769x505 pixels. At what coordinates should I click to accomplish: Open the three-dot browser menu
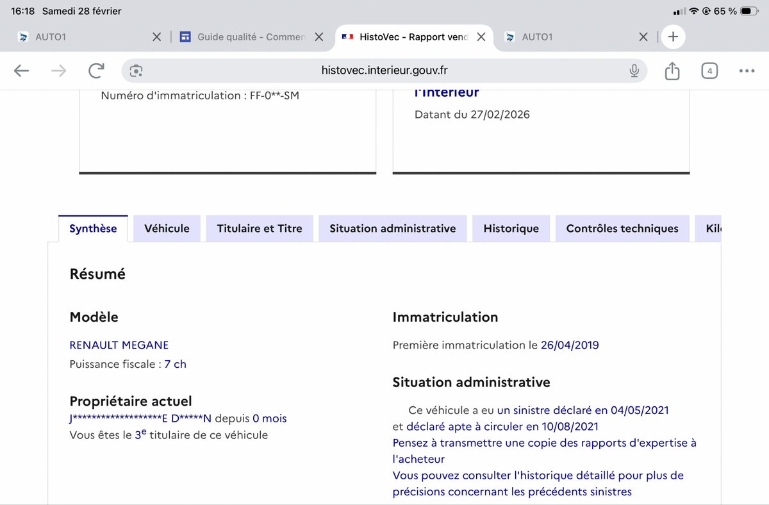click(x=747, y=71)
